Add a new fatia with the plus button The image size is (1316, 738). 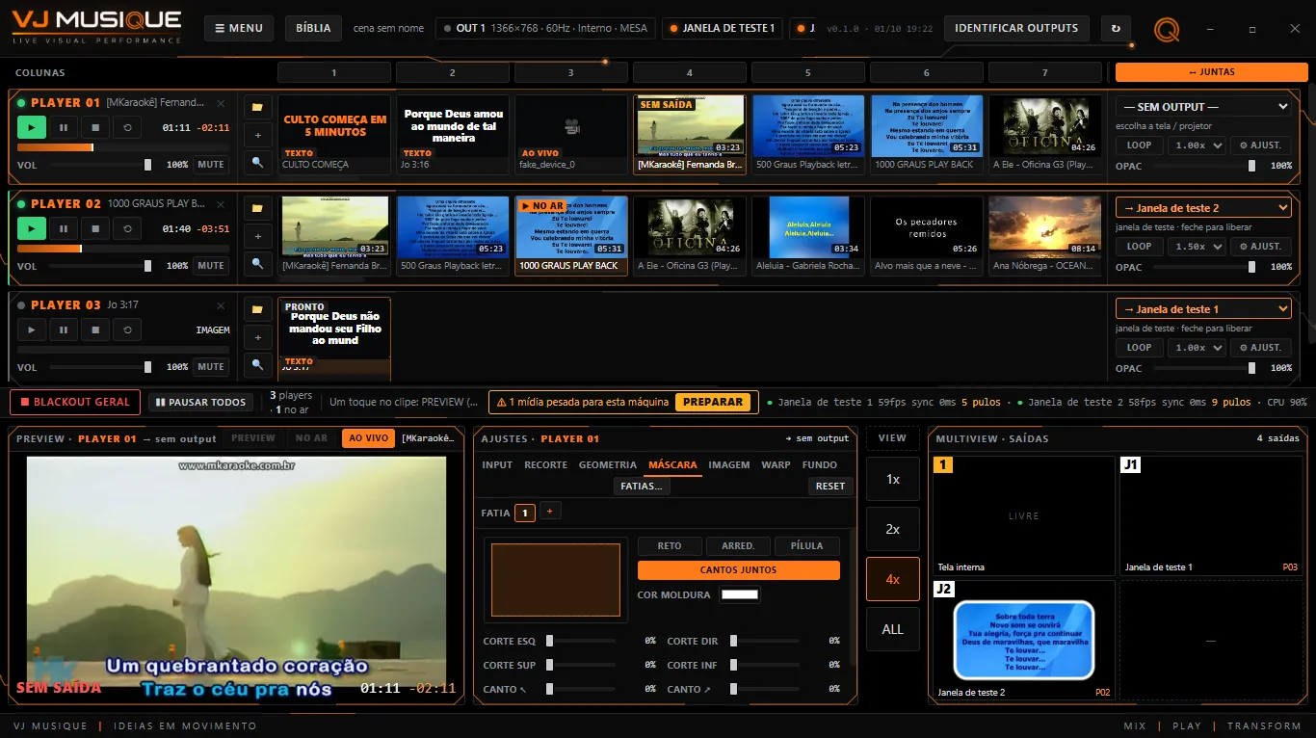550,512
